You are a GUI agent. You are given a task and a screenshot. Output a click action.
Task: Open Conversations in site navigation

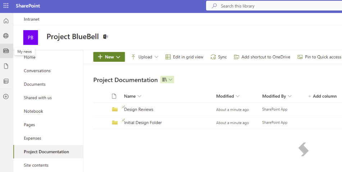[x=37, y=71]
